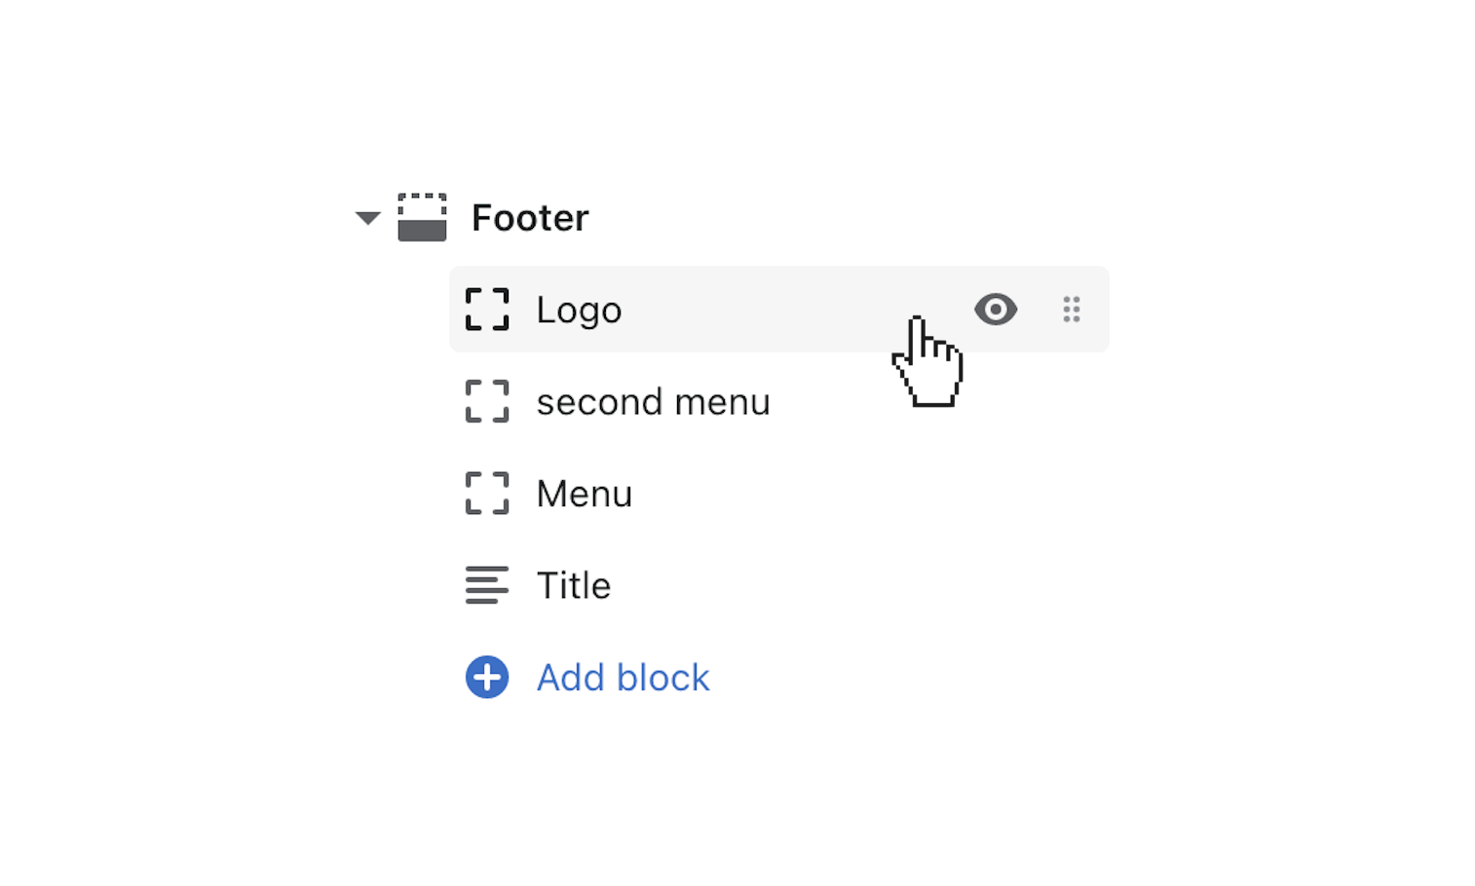
Task: Click the Logo block frame icon
Action: click(487, 310)
